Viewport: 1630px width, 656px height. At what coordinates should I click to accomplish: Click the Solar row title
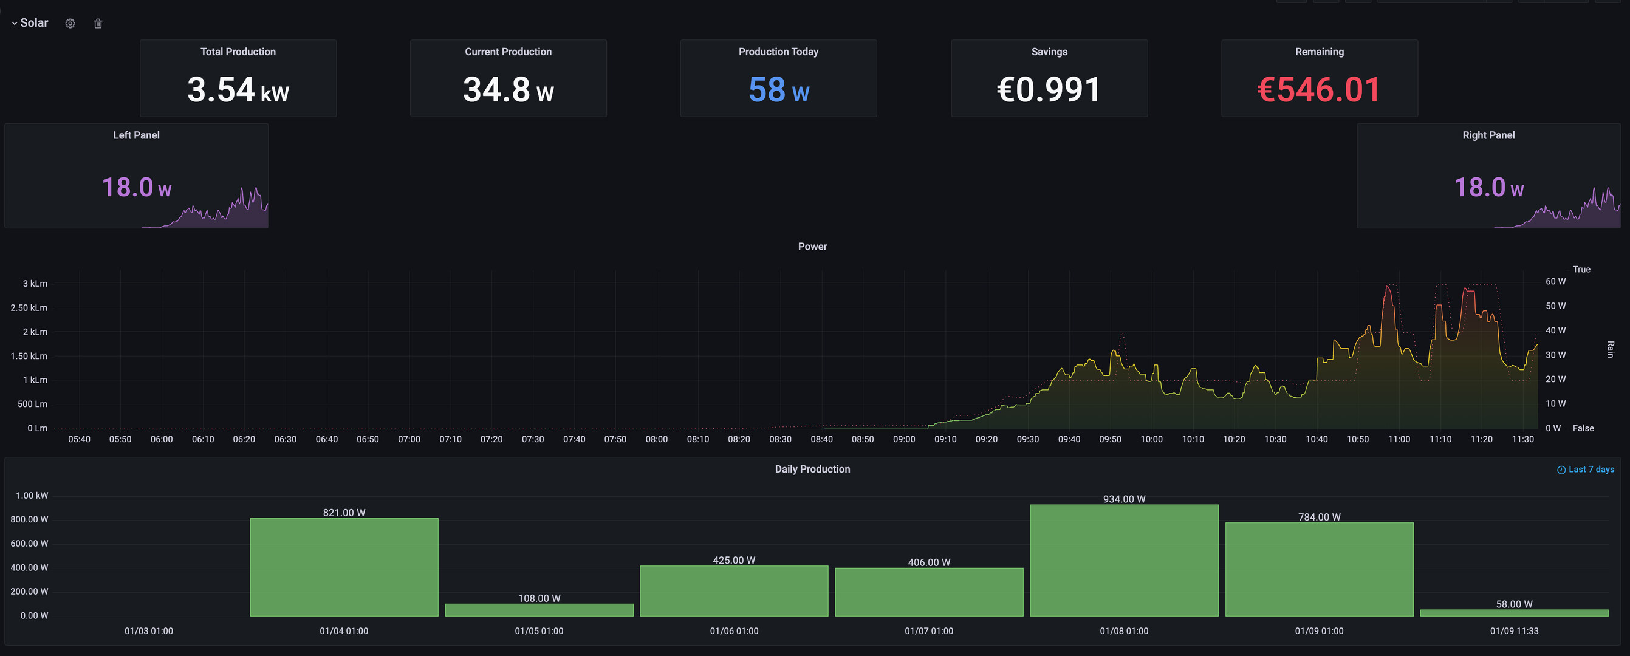coord(34,22)
